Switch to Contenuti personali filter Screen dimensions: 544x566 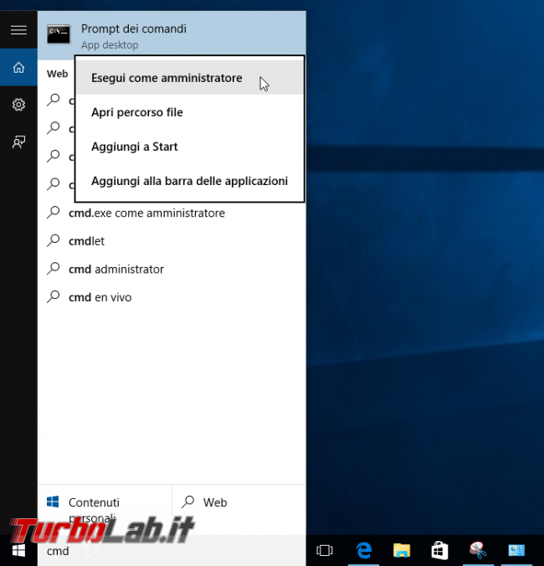[x=105, y=509]
